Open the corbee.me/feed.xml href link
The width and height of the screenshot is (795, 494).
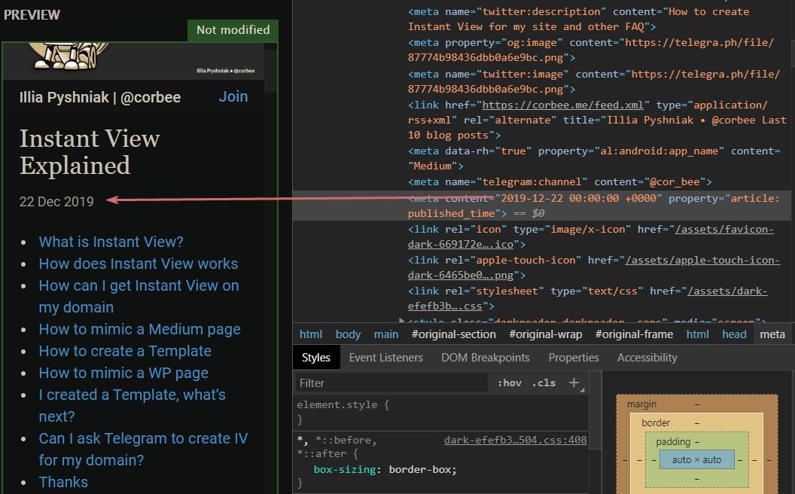click(562, 105)
